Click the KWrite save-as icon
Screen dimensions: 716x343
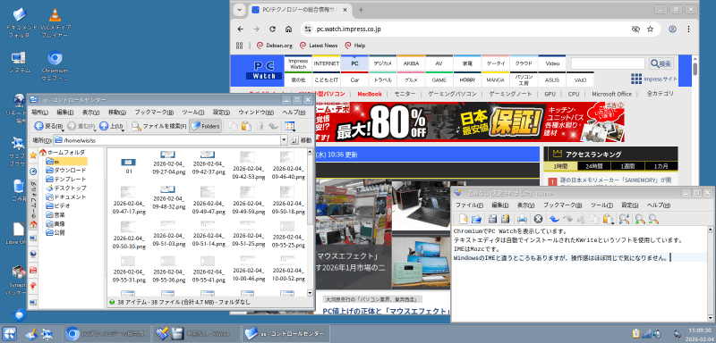[505, 219]
